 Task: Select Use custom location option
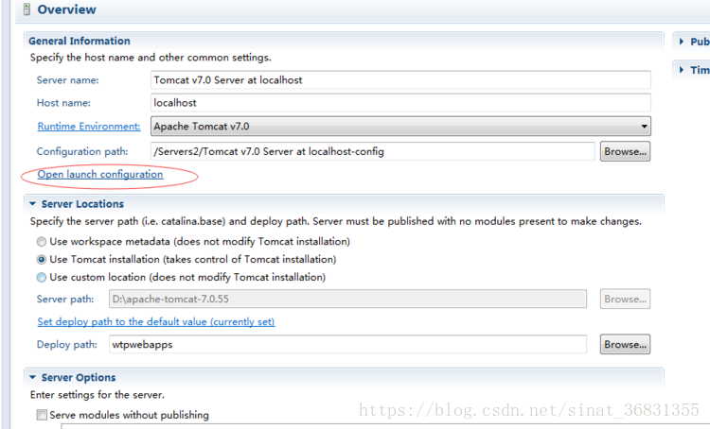pos(42,277)
